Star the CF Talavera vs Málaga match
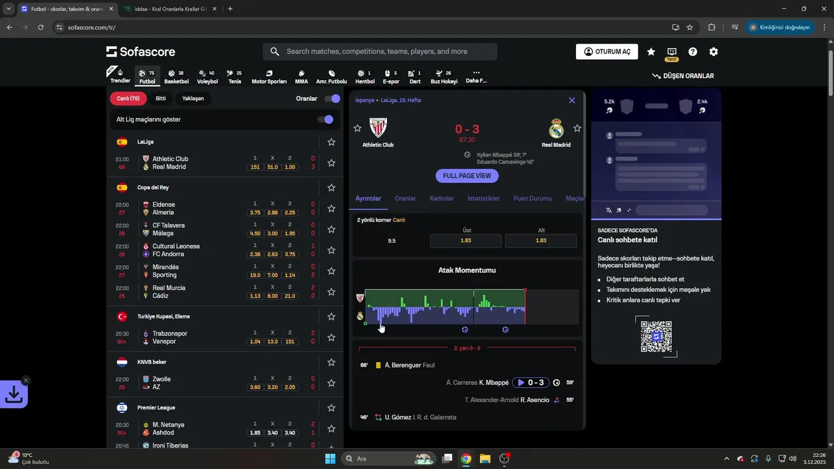 click(331, 229)
